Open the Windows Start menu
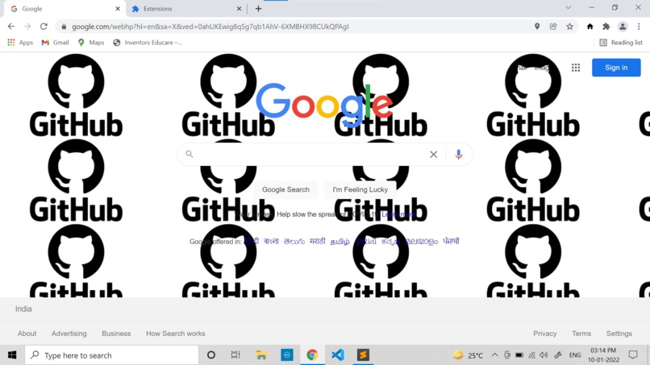The width and height of the screenshot is (650, 365). [12, 355]
